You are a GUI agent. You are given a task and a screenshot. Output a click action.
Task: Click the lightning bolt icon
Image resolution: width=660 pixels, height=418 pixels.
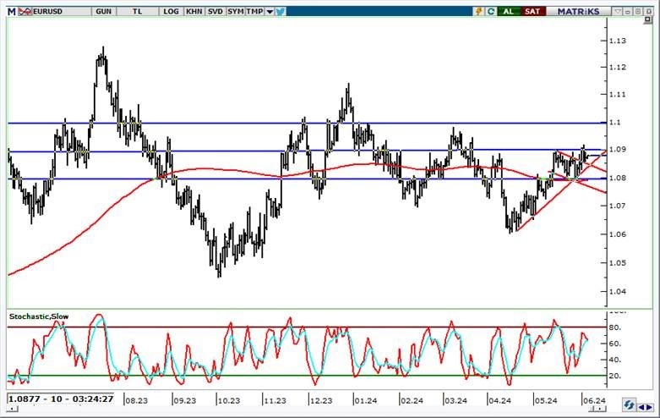478,11
